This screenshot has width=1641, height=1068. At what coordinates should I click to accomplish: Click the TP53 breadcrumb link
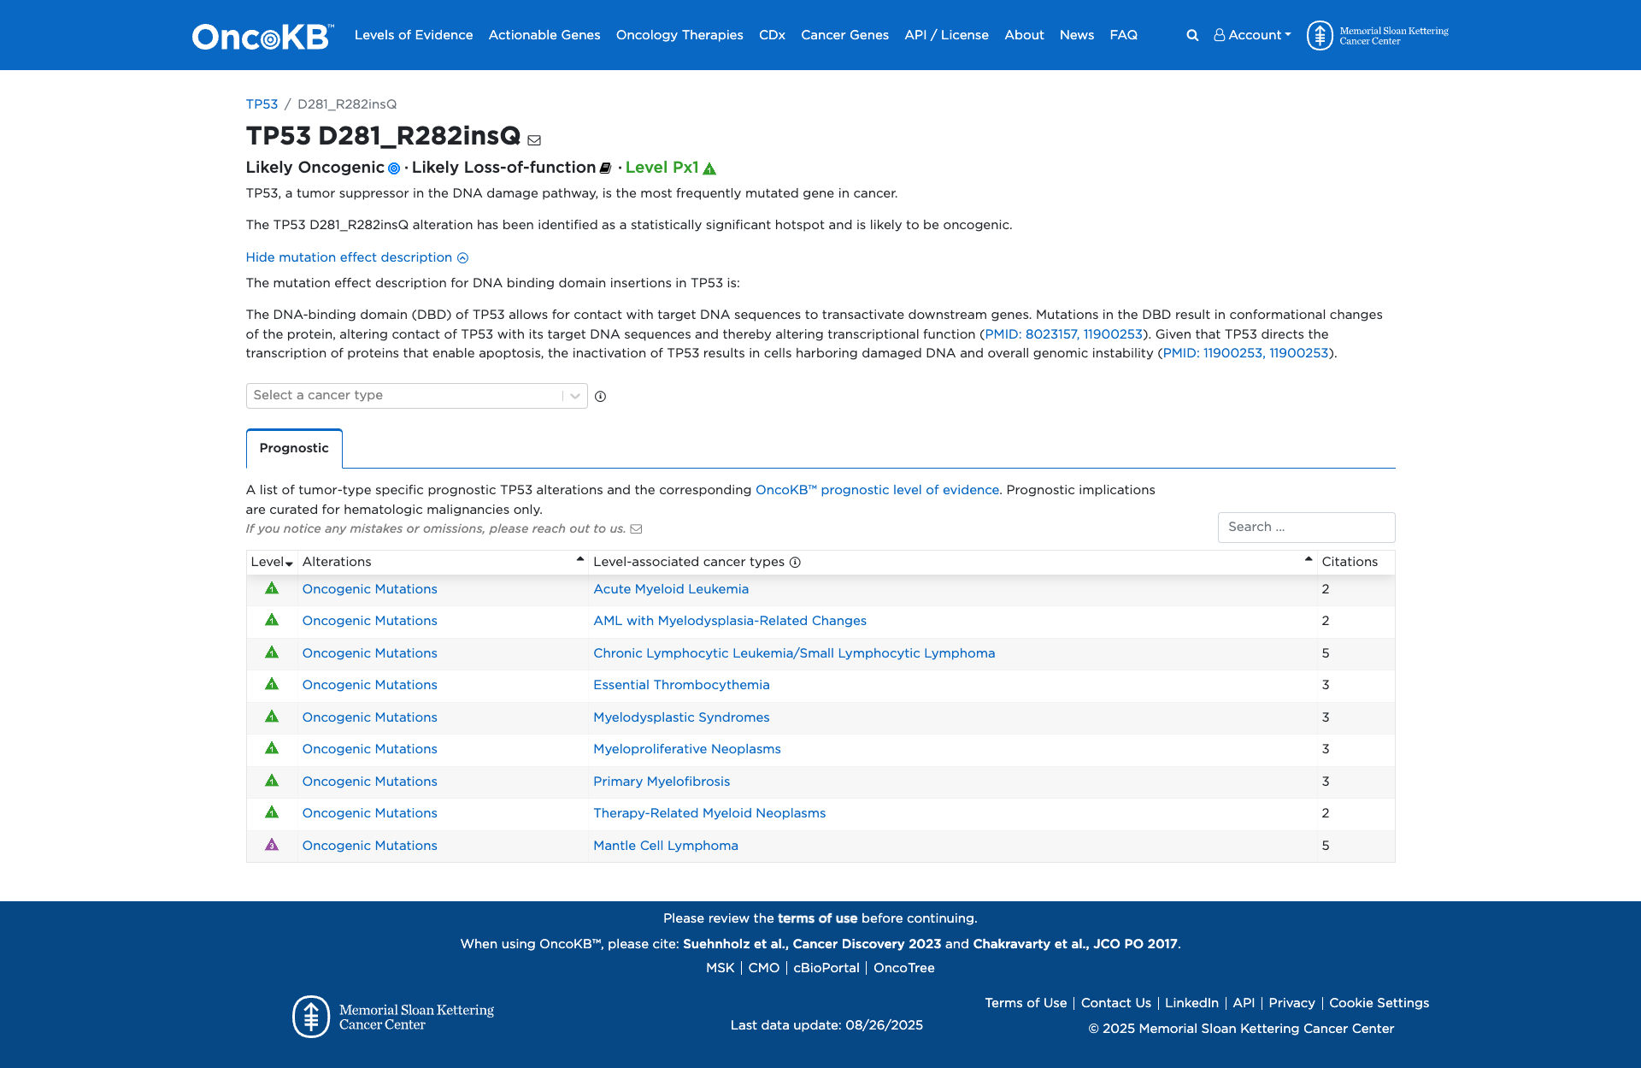click(x=262, y=104)
